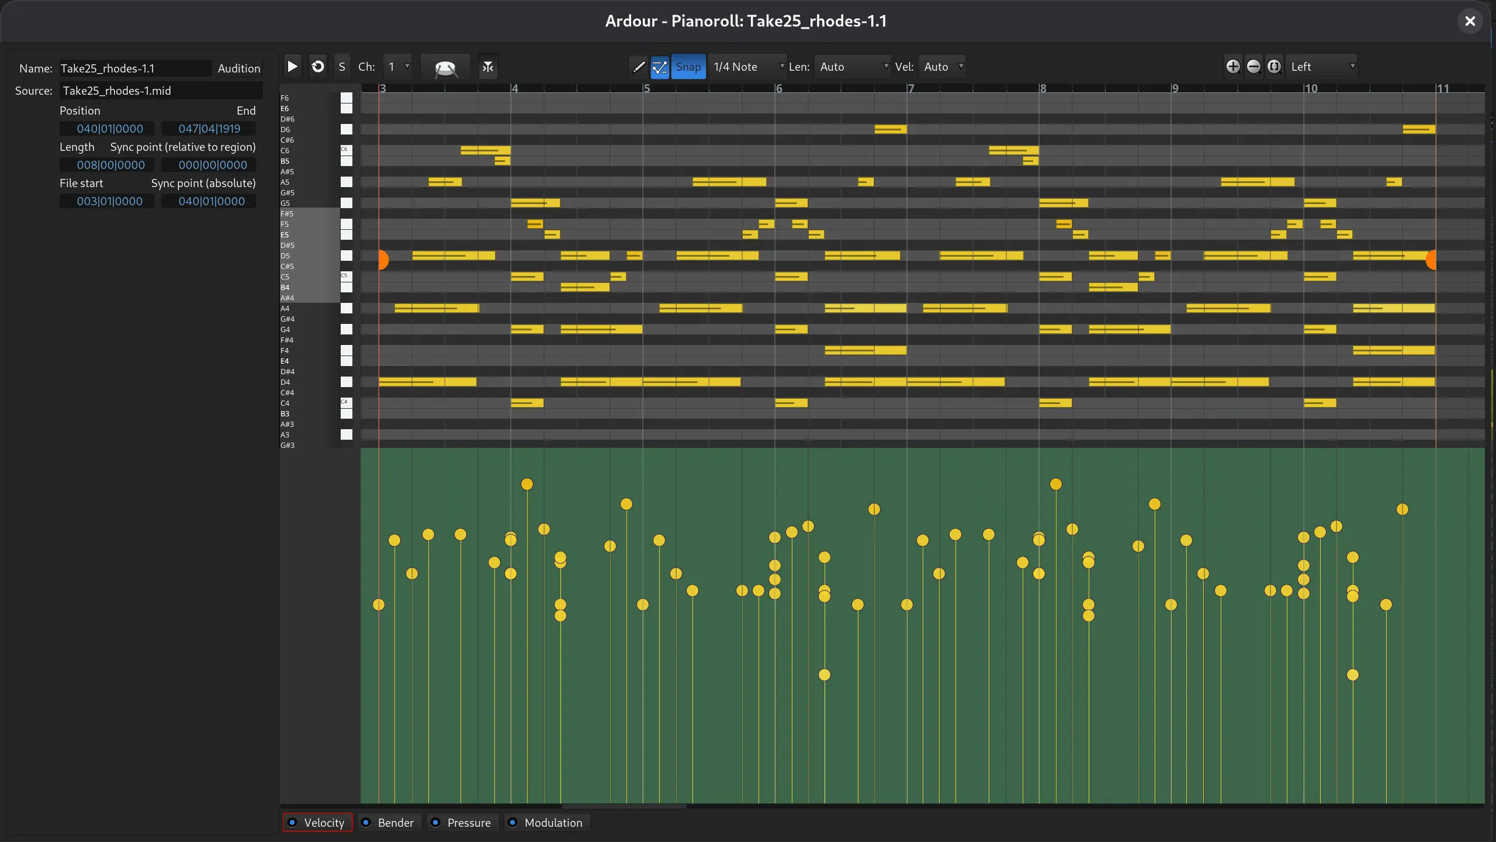Screen dimensions: 1496x842
Task: Click the loop playback icon
Action: click(x=317, y=67)
